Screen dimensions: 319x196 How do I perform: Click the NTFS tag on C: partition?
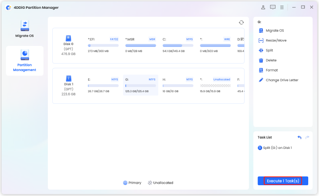click(189, 40)
